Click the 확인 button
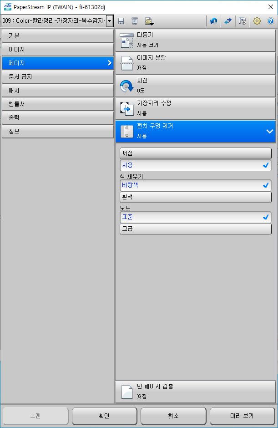 click(x=104, y=416)
